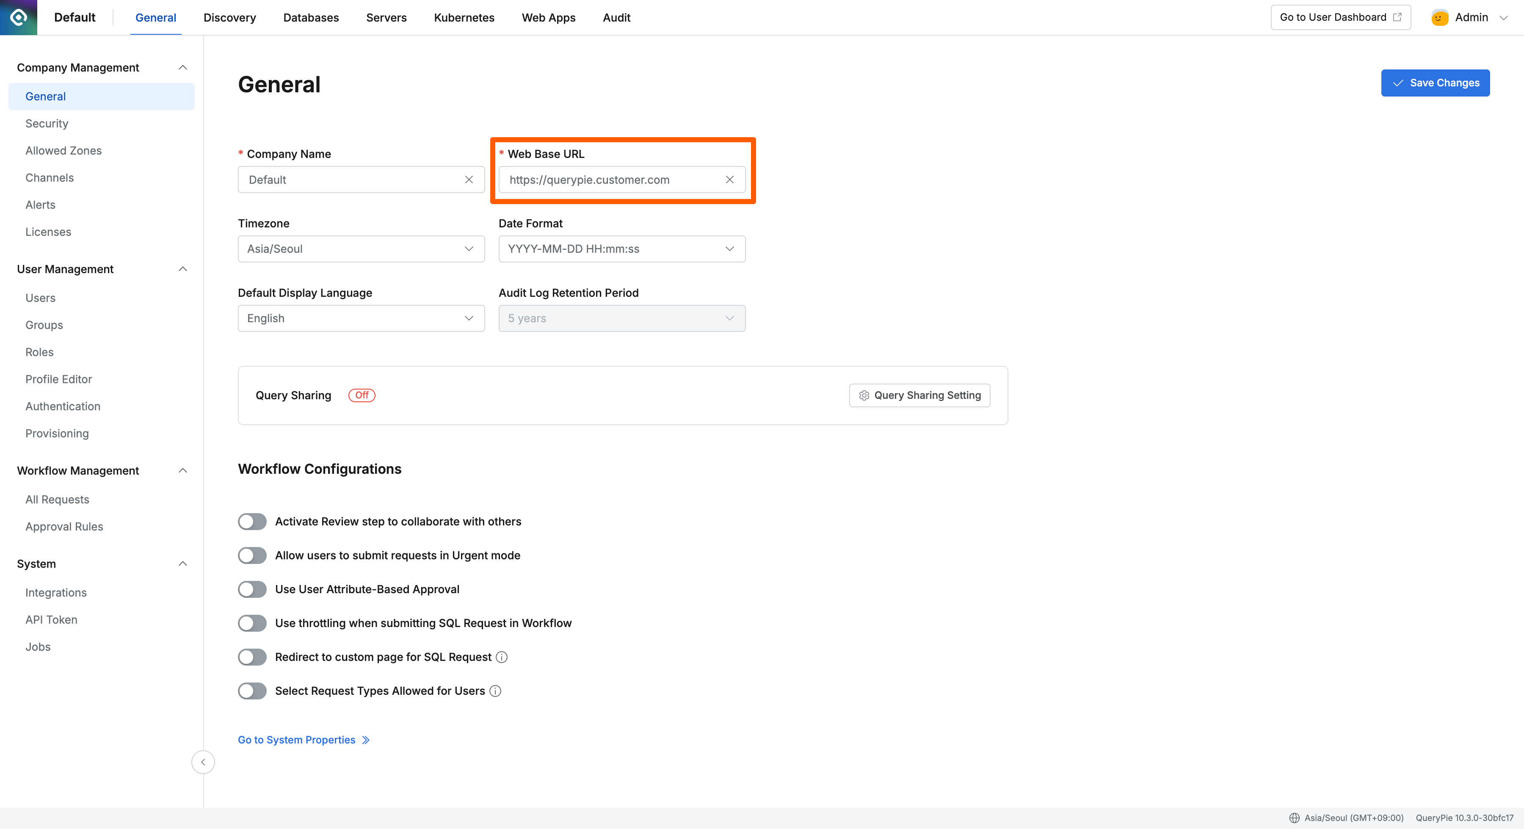Click info icon beside Redirect to custom page
This screenshot has width=1524, height=829.
click(502, 657)
